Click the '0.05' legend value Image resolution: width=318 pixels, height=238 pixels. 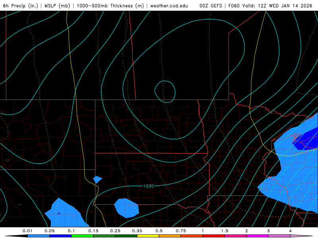49,231
